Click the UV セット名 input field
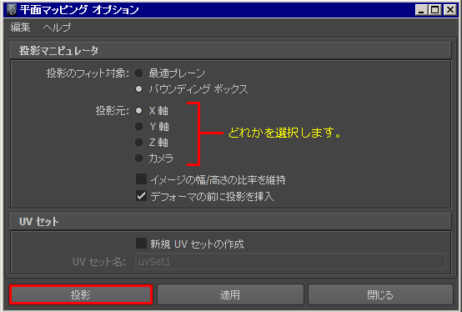This screenshot has height=312, width=462. pos(290,261)
